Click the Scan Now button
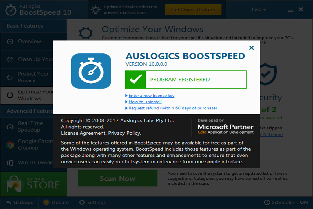313x209 pixels. (x=118, y=179)
